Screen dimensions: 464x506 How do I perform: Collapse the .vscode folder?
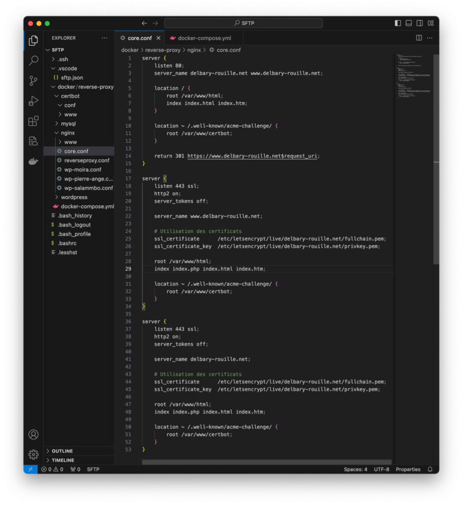[x=79, y=68]
